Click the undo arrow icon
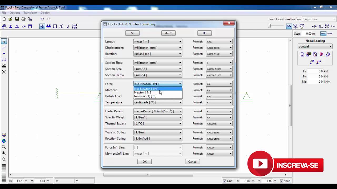The height and width of the screenshot is (189, 337). pos(42,19)
